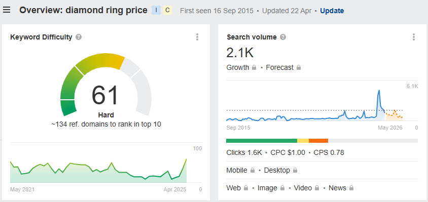Open the hamburger navigation menu

click(x=7, y=10)
